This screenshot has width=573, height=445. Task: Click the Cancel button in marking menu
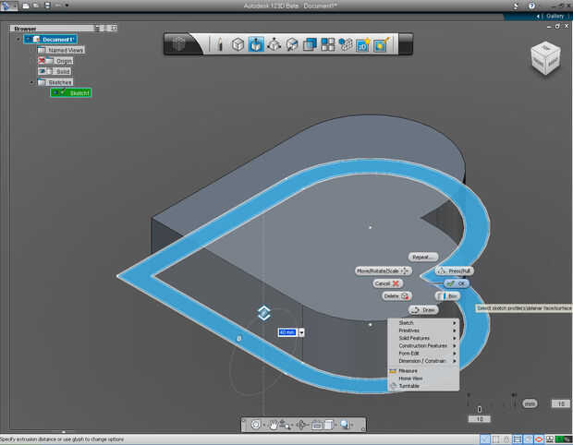(388, 283)
